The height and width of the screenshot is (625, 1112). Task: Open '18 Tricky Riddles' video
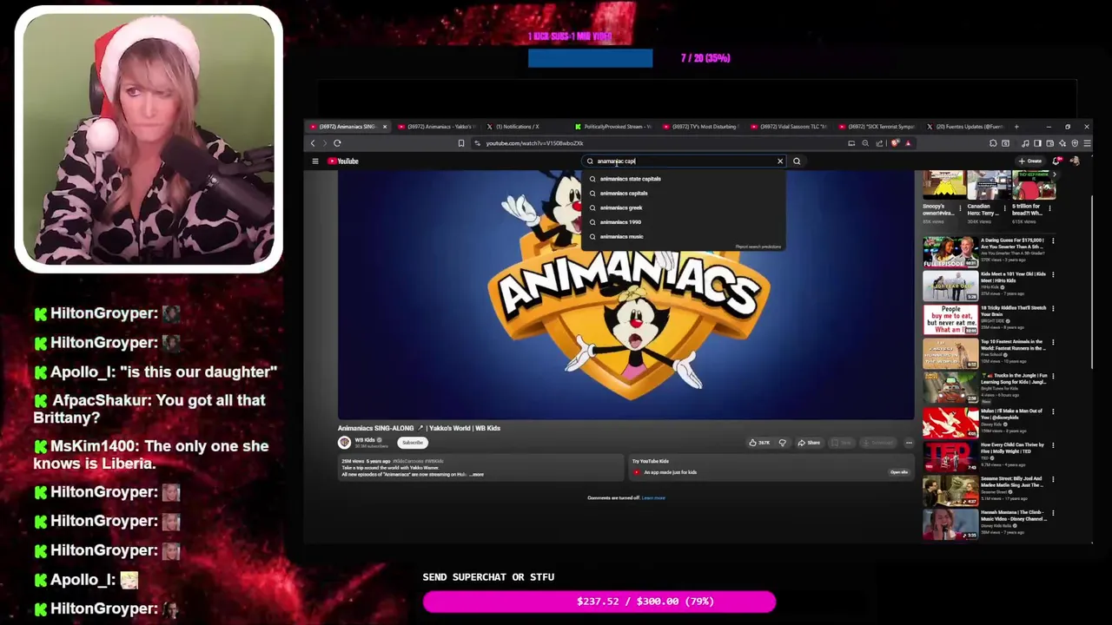tap(950, 319)
